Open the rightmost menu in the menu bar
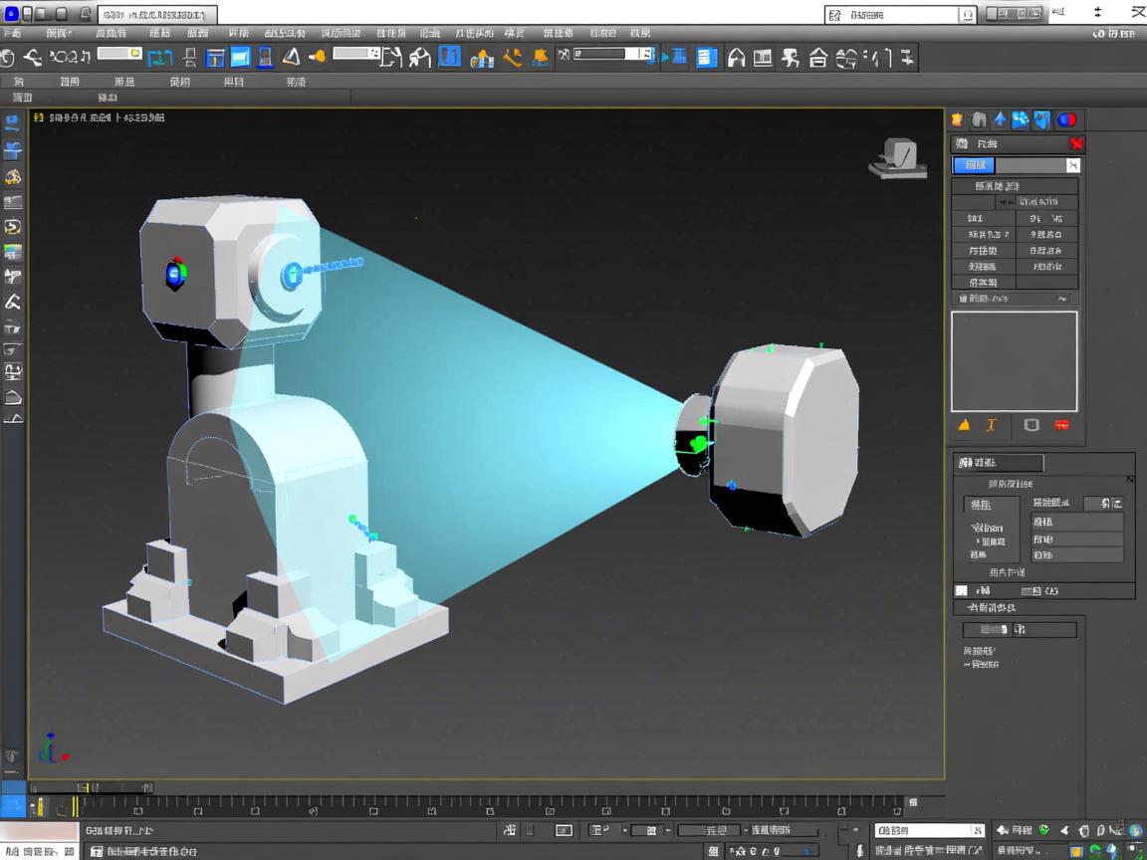The width and height of the screenshot is (1147, 860). [640, 33]
